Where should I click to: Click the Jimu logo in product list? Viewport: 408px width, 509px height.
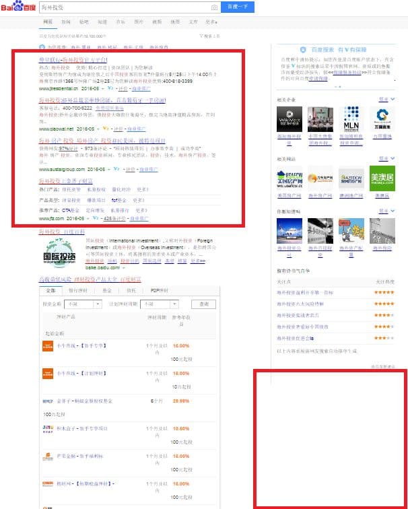click(x=48, y=429)
